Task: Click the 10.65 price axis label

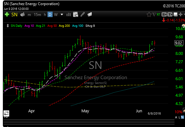Action: tap(180, 29)
